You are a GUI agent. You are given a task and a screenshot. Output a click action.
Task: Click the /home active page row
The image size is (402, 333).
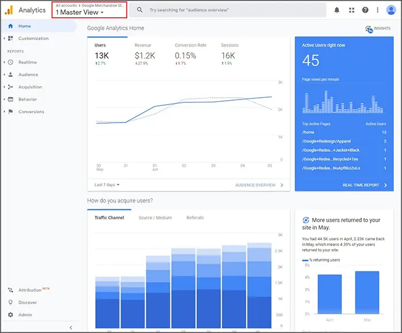[x=344, y=132]
